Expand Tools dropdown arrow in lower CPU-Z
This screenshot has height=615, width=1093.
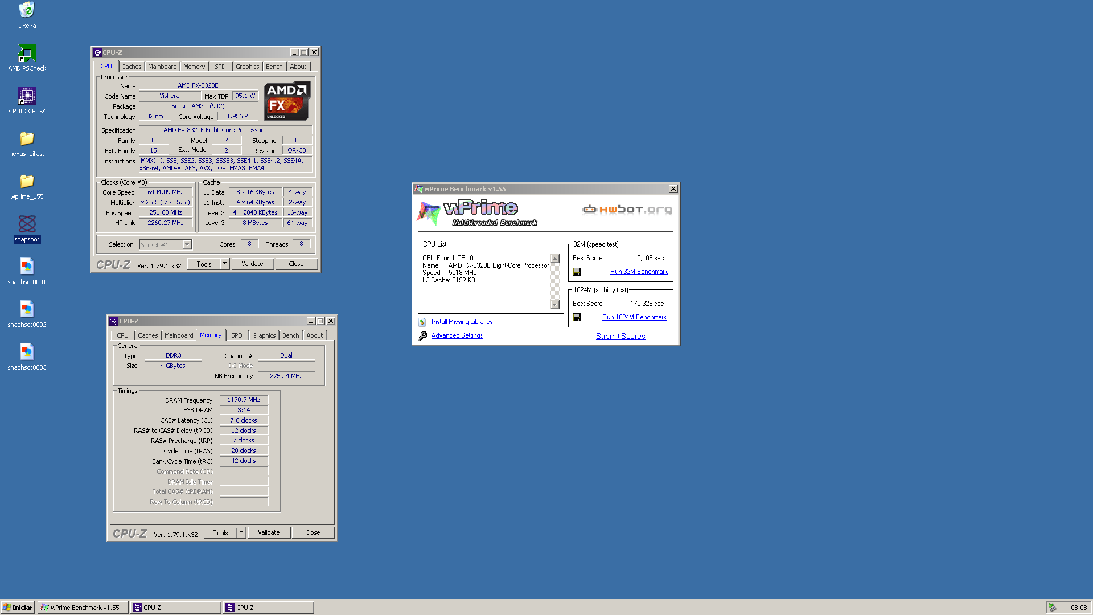[241, 532]
